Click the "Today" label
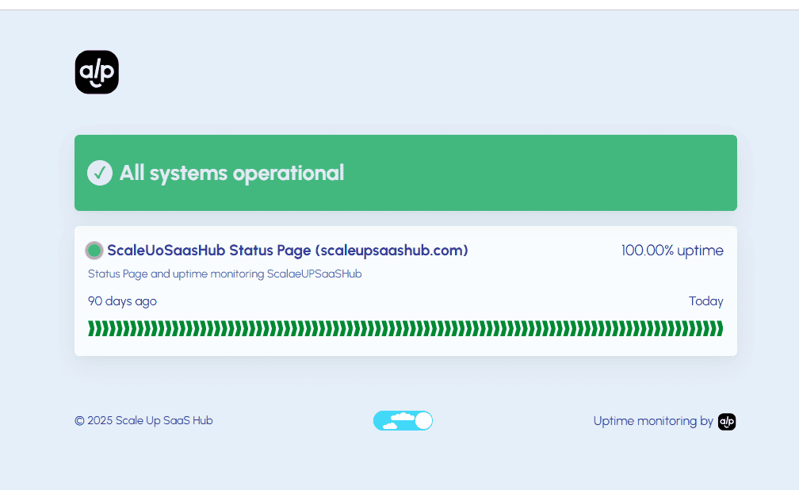Screen dimensions: 799x490 705,301
